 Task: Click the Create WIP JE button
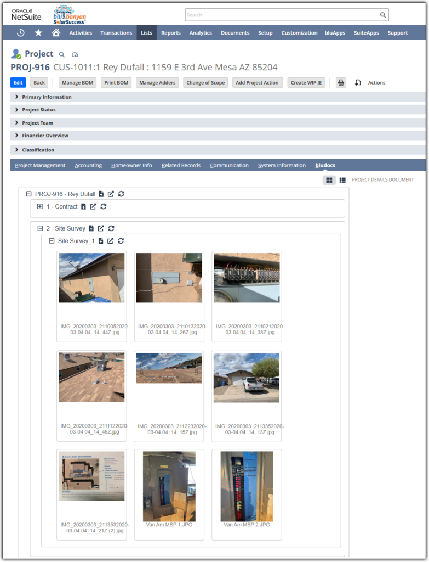click(306, 82)
